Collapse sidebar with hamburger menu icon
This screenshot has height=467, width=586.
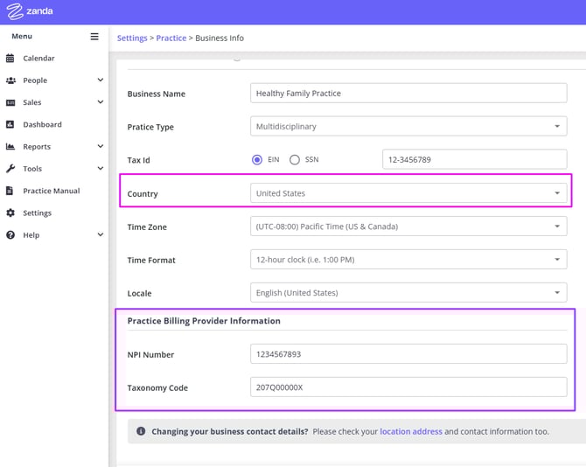pyautogui.click(x=94, y=37)
